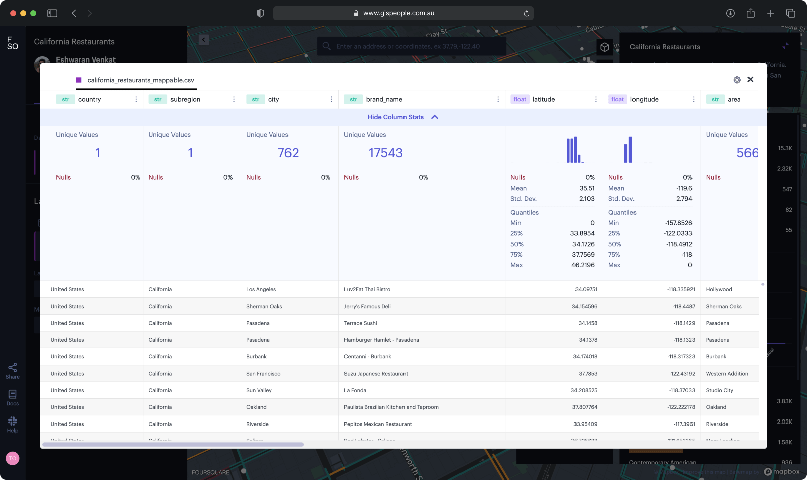
Task: Click the chevron beside Hide Column Stats
Action: pyautogui.click(x=435, y=117)
